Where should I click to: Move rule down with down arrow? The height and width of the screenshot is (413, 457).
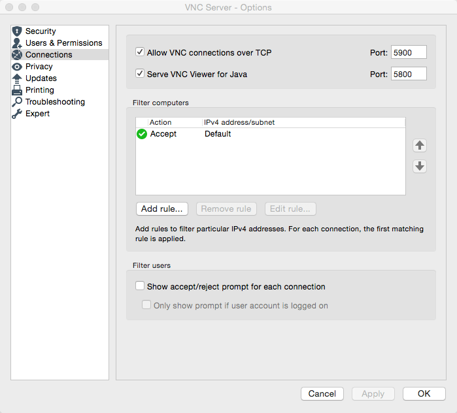pos(420,166)
